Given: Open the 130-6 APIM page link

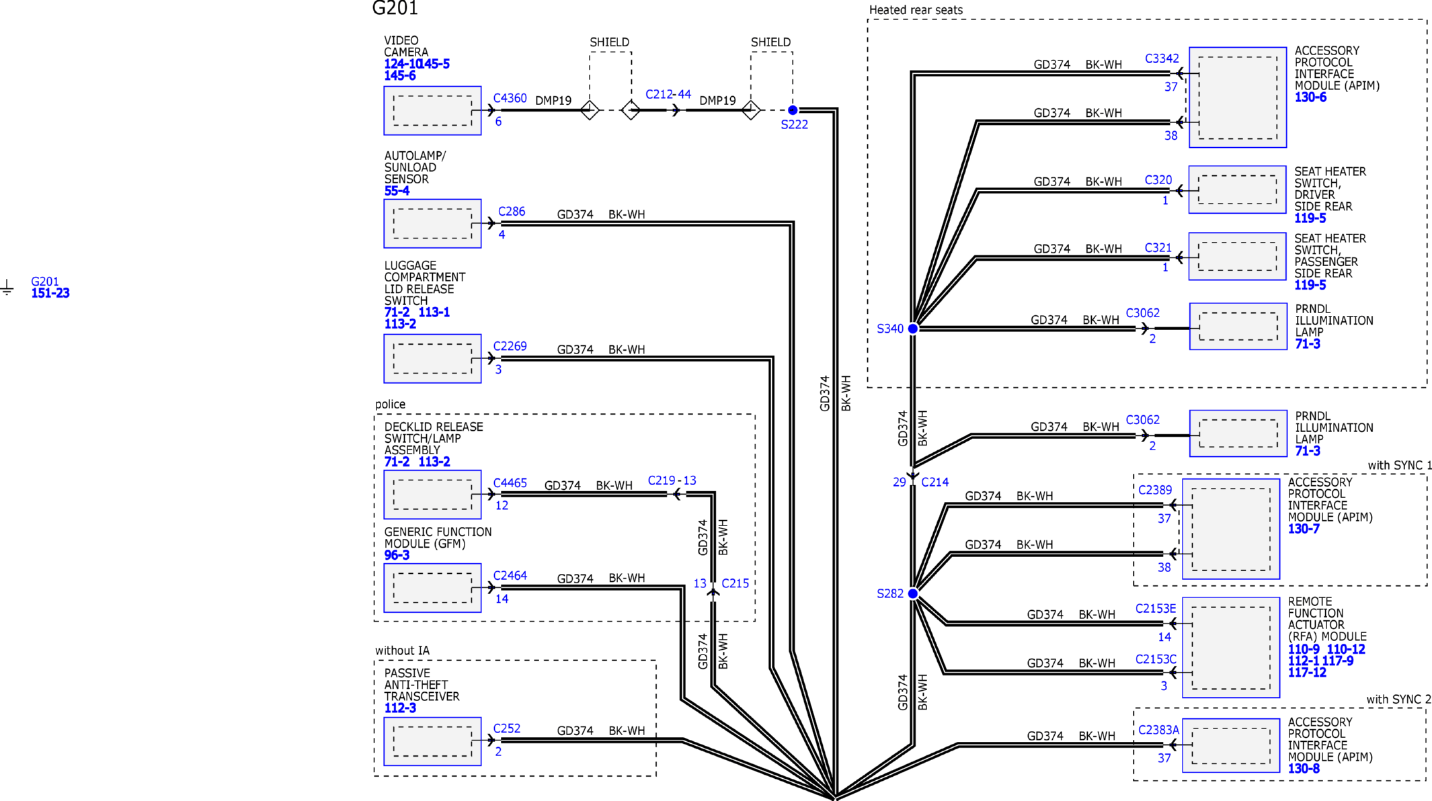Looking at the screenshot, I should (x=1310, y=97).
